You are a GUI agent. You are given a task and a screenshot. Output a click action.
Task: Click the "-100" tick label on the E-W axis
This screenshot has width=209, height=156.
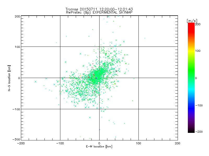[60, 143]
